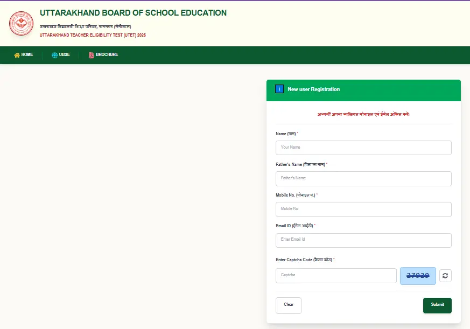Click the New user Registration title
This screenshot has width=470, height=329.
coord(313,89)
